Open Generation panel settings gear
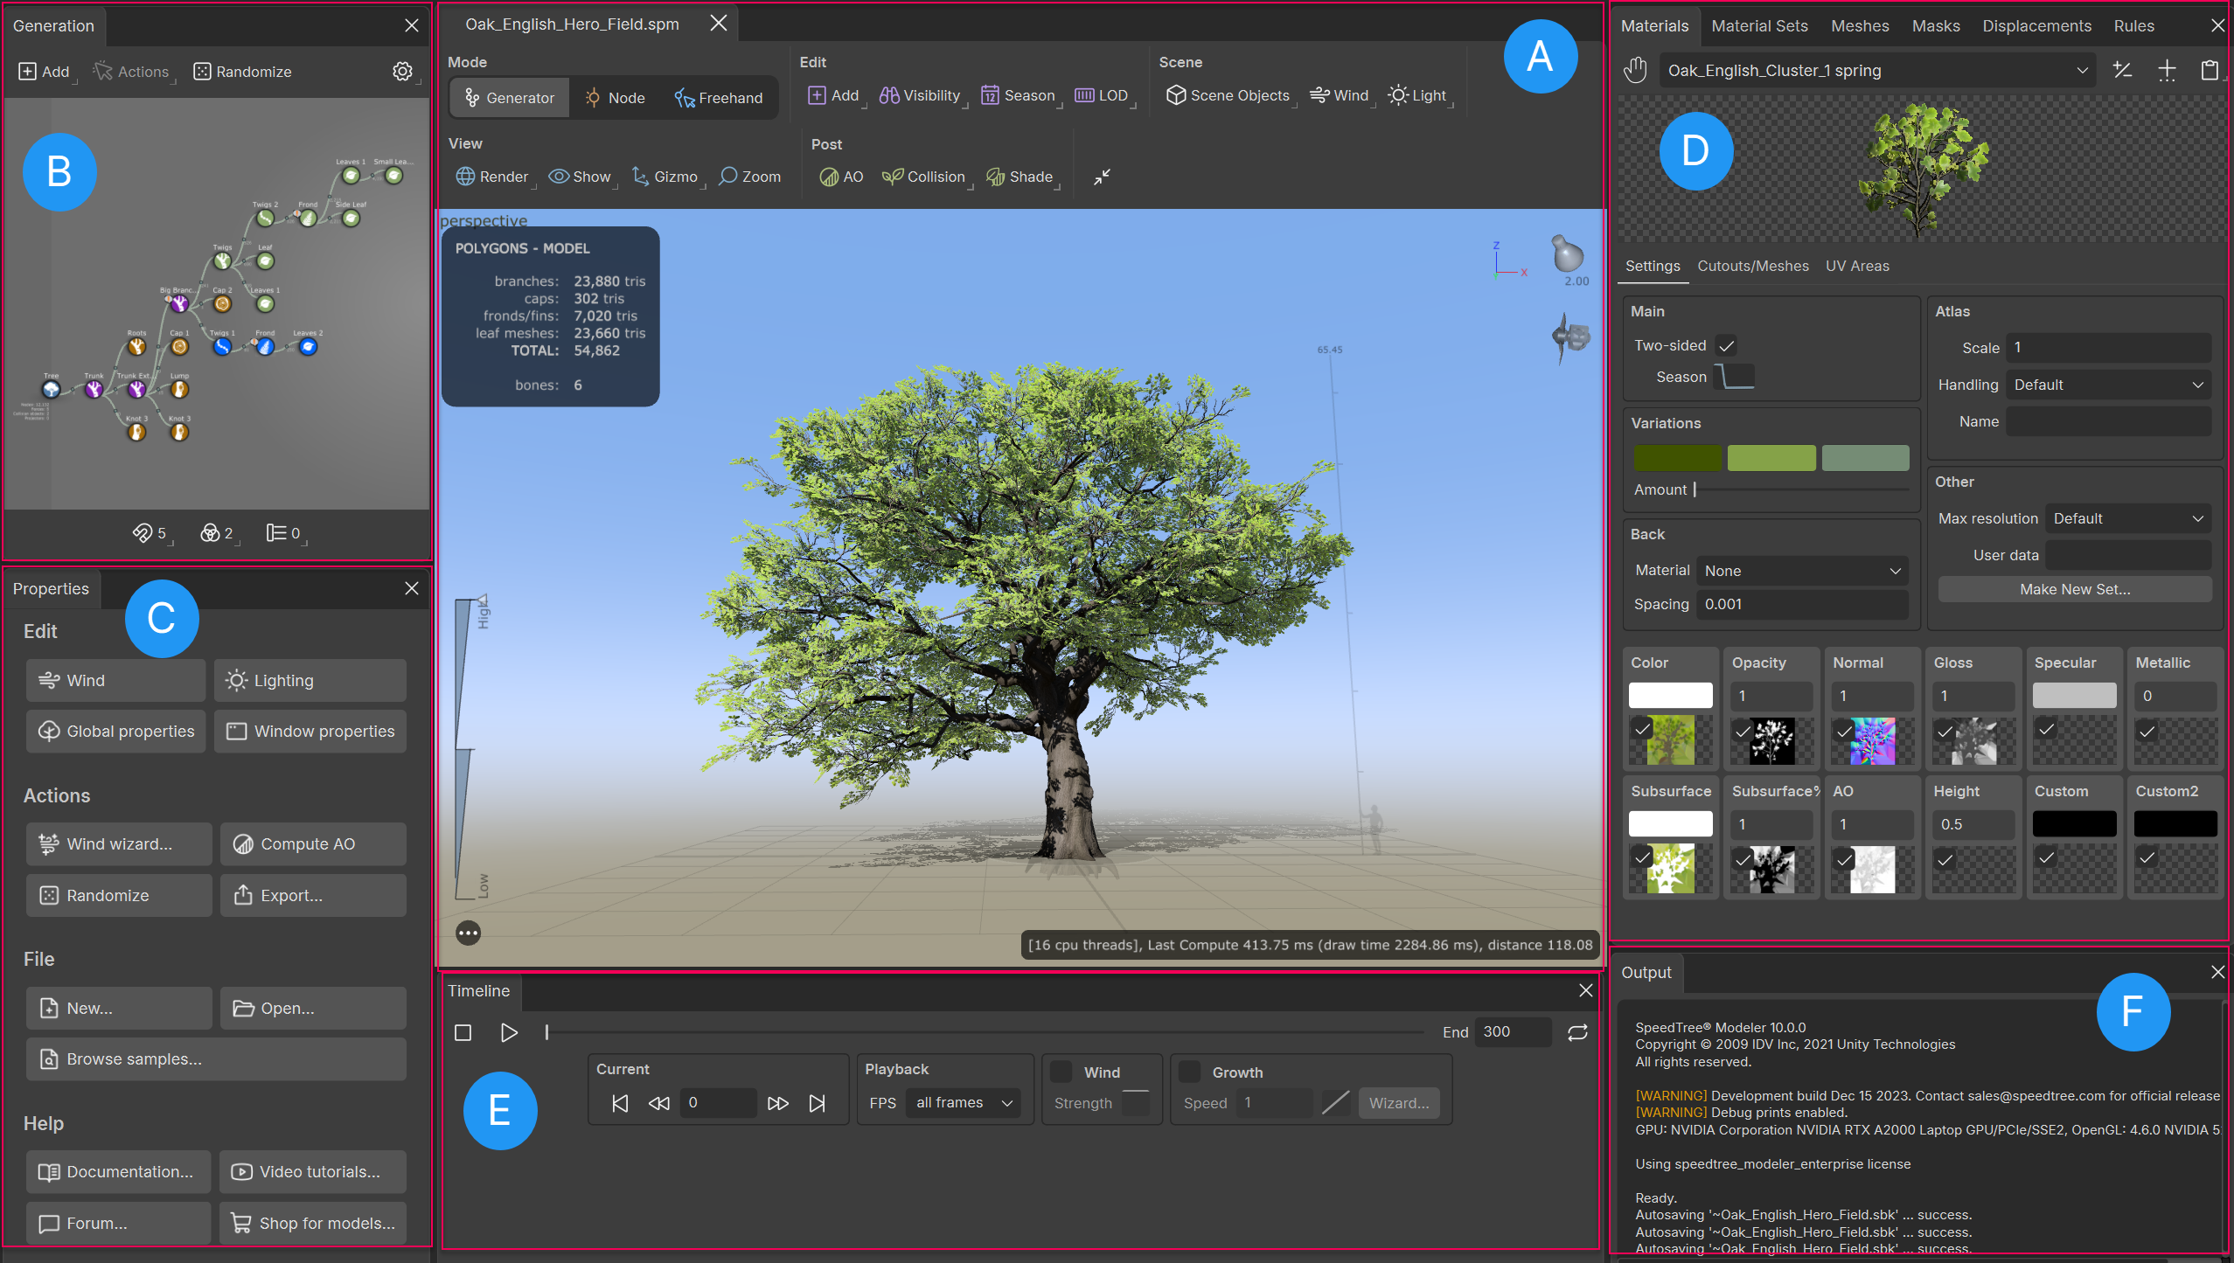This screenshot has height=1263, width=2234. 402,72
